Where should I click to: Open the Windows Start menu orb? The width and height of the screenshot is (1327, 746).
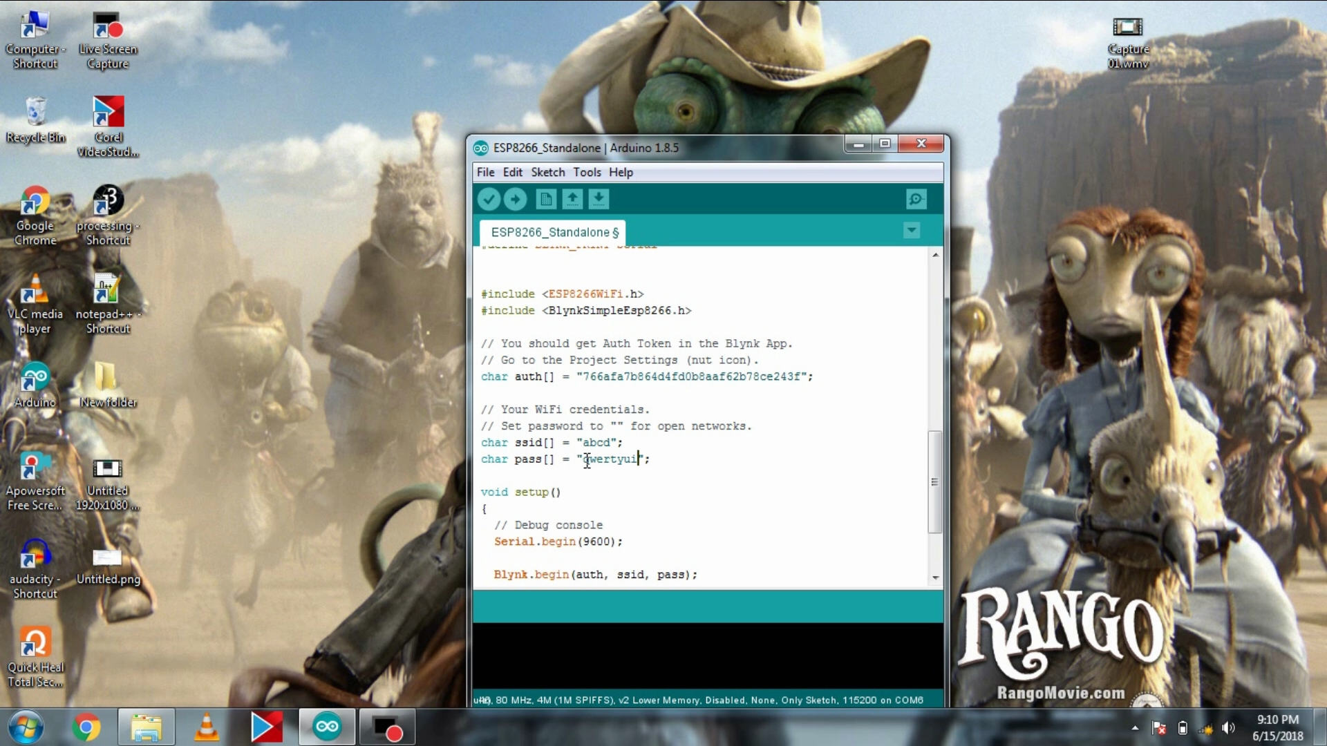click(x=26, y=727)
